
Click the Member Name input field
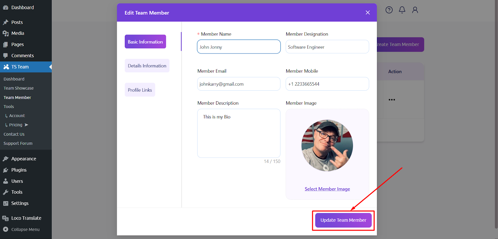[239, 47]
